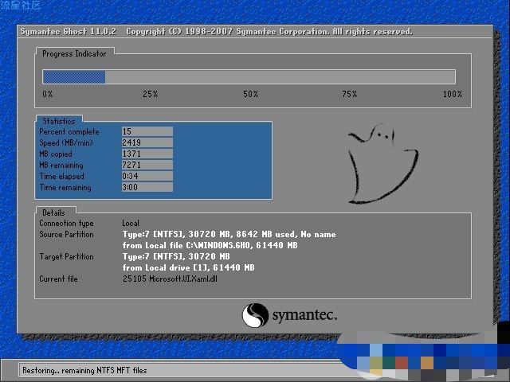This screenshot has height=382, width=510.
Task: Click the 50% progress scale mark
Action: (251, 94)
